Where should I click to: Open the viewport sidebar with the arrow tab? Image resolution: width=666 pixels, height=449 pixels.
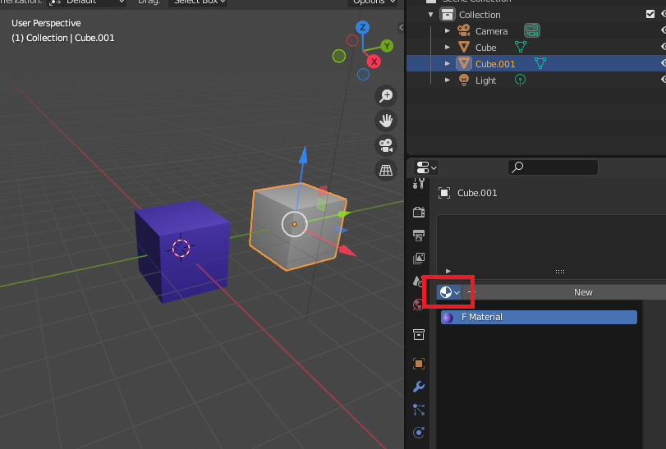401,28
